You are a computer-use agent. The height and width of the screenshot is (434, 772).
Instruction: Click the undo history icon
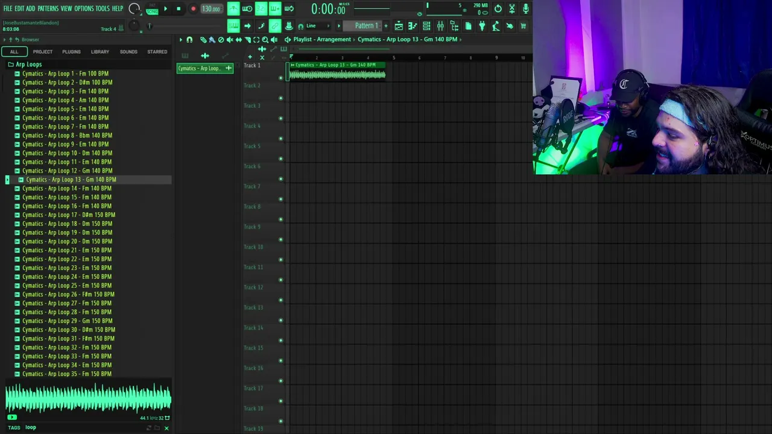498,8
